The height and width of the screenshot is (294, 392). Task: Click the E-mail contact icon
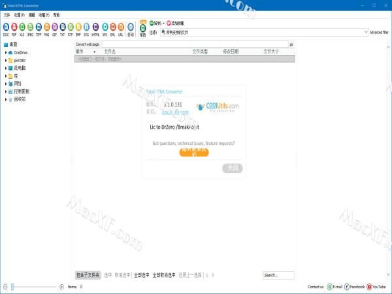(x=329, y=287)
